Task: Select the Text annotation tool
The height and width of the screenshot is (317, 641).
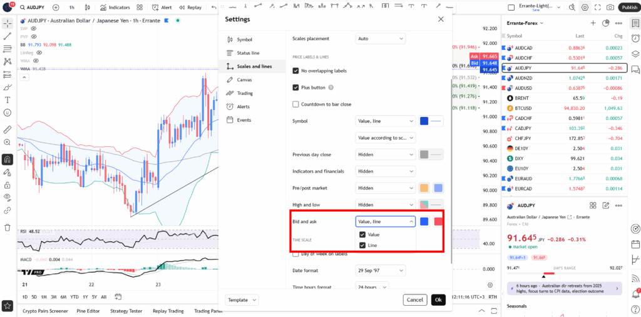Action: click(x=7, y=99)
